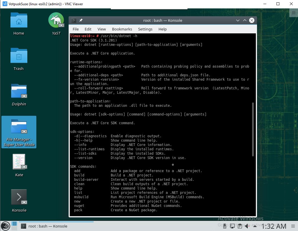Open clipboard tray icon

[240, 226]
